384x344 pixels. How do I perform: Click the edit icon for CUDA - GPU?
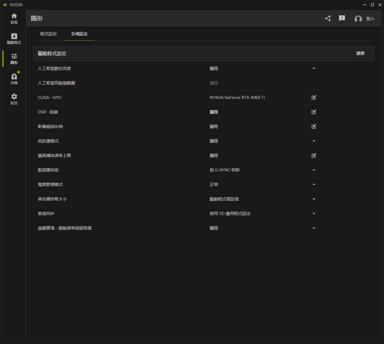point(314,97)
